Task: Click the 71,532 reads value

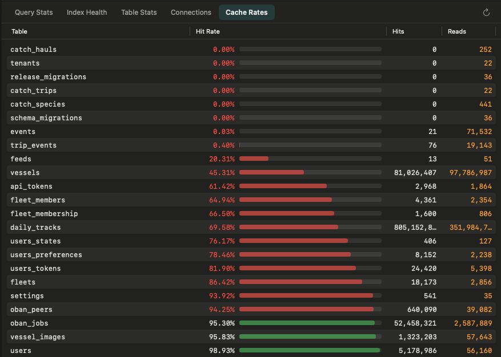Action: (479, 132)
